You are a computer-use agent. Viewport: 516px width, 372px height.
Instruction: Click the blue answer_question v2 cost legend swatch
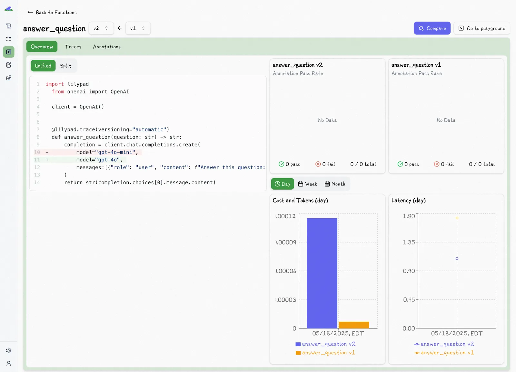(x=298, y=344)
